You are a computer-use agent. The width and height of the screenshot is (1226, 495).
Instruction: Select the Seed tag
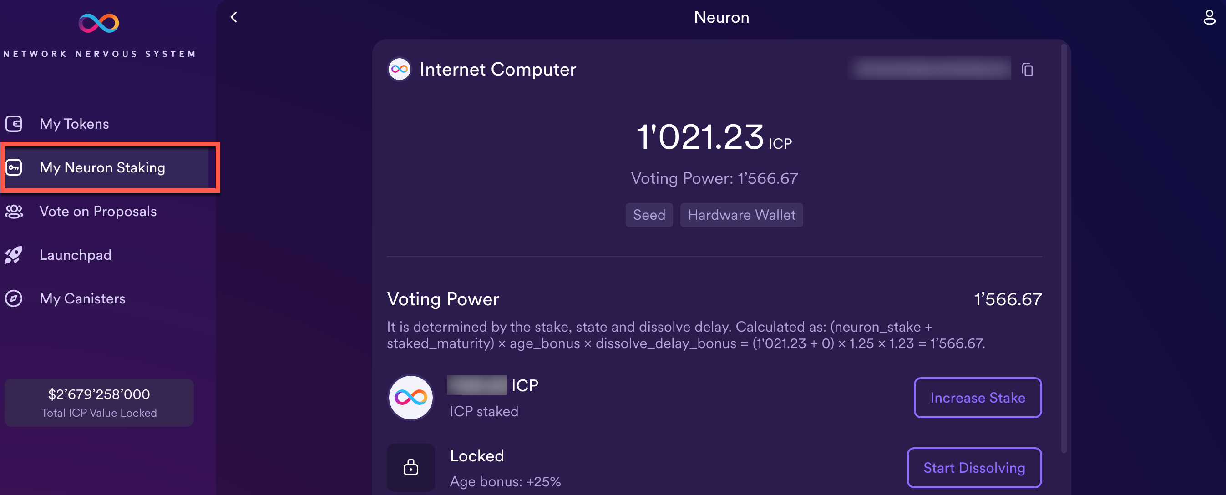[x=648, y=215]
